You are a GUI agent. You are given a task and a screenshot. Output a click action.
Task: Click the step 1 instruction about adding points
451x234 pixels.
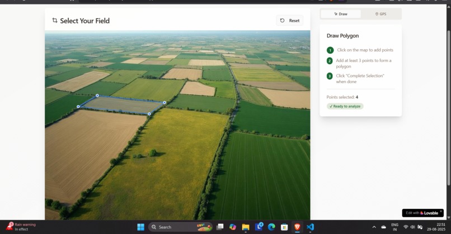point(365,50)
